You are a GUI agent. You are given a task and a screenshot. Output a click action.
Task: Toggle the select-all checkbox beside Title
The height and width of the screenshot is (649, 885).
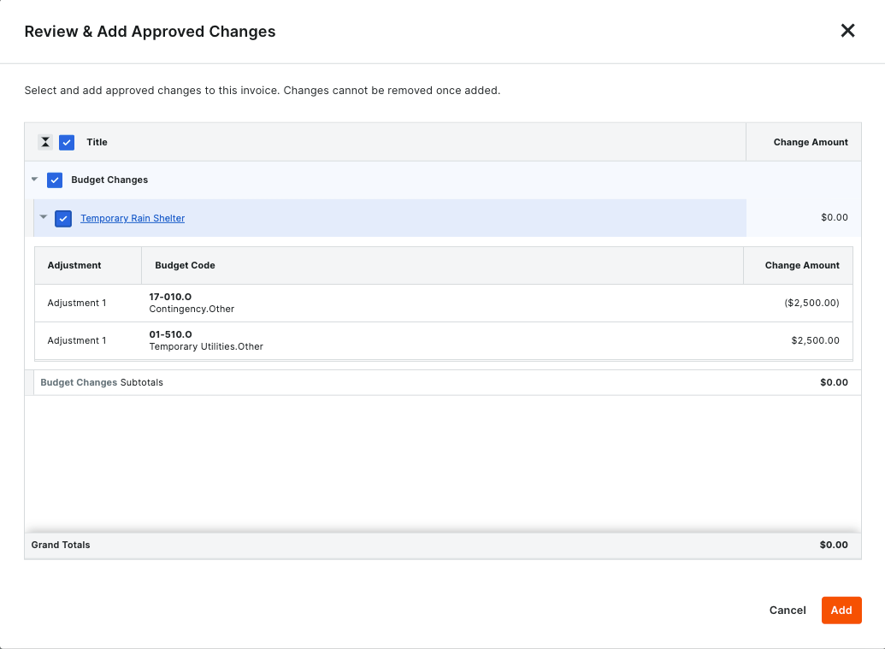(67, 142)
